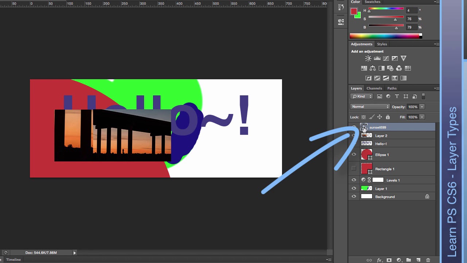Hide the Ellipse 1 layer
The image size is (467, 263).
pyautogui.click(x=354, y=155)
